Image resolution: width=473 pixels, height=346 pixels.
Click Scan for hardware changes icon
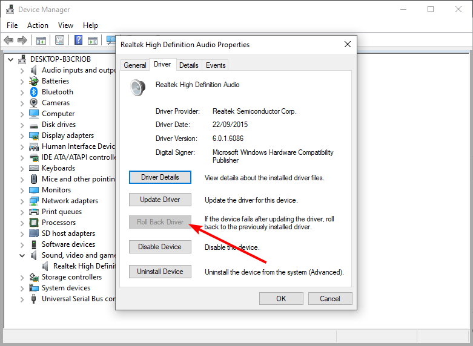[x=111, y=40]
